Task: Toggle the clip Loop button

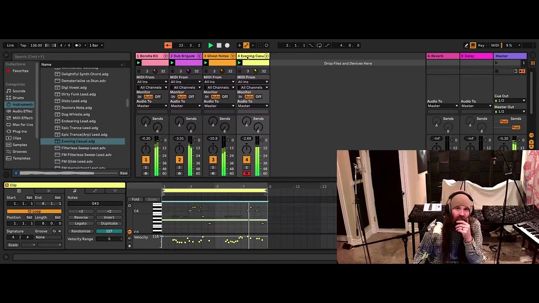Action: [34, 211]
